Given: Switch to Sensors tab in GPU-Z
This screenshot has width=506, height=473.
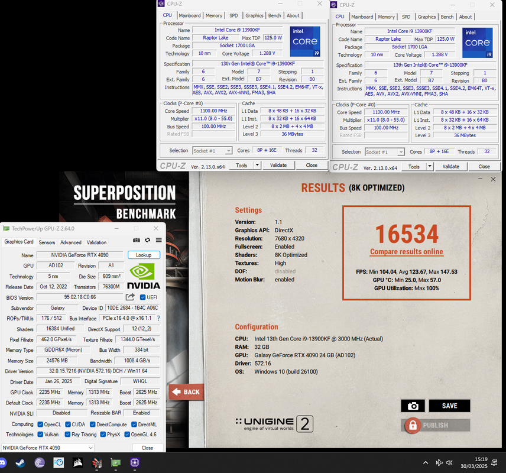Looking at the screenshot, I should [x=47, y=242].
